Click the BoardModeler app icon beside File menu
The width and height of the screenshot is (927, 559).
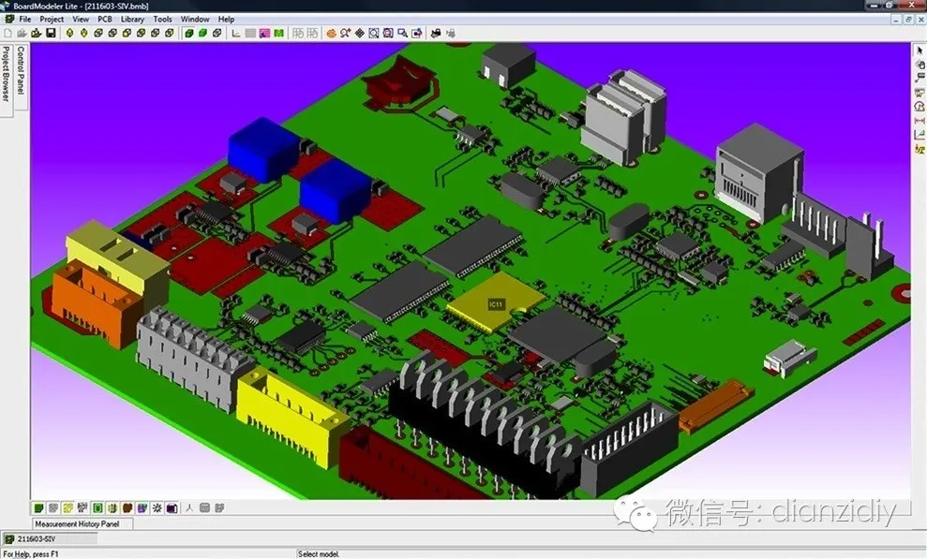[8, 19]
